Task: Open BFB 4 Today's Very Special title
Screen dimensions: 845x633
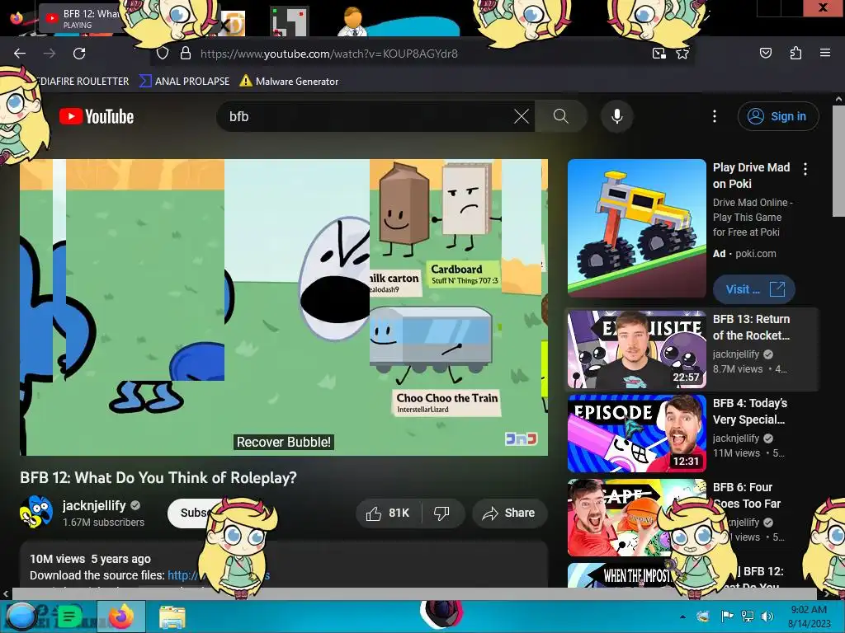Action: point(750,412)
